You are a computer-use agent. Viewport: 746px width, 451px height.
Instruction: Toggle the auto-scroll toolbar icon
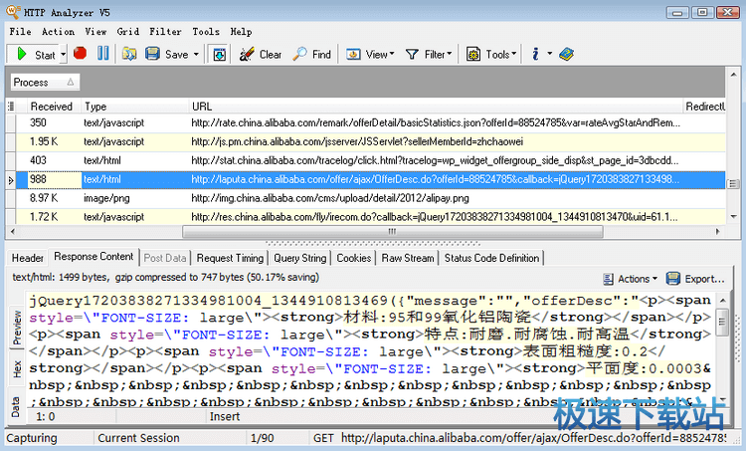(220, 55)
